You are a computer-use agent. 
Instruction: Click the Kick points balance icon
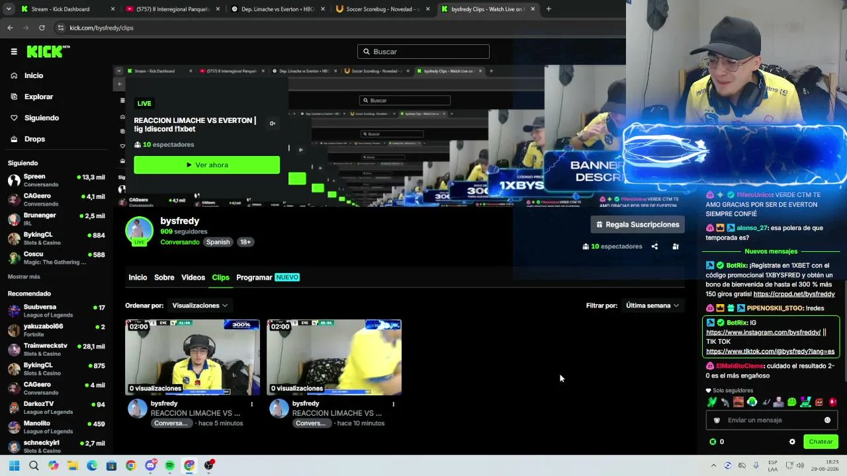tap(713, 442)
